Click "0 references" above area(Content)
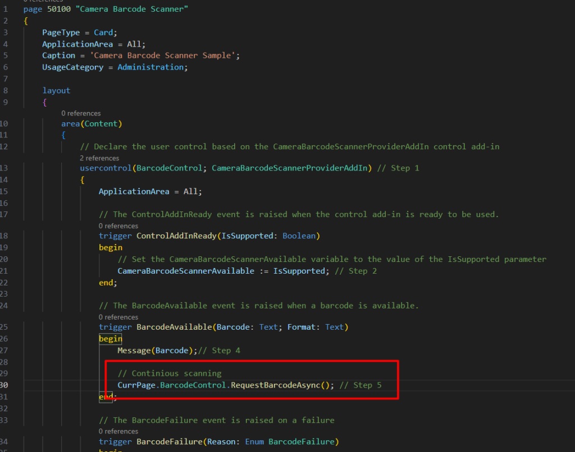The width and height of the screenshot is (575, 452). tap(81, 113)
